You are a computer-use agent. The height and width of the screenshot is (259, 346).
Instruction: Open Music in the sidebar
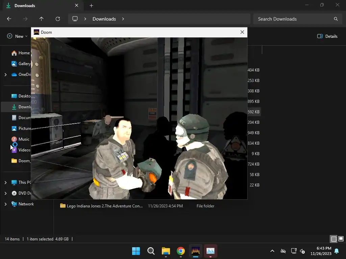[x=20, y=139]
